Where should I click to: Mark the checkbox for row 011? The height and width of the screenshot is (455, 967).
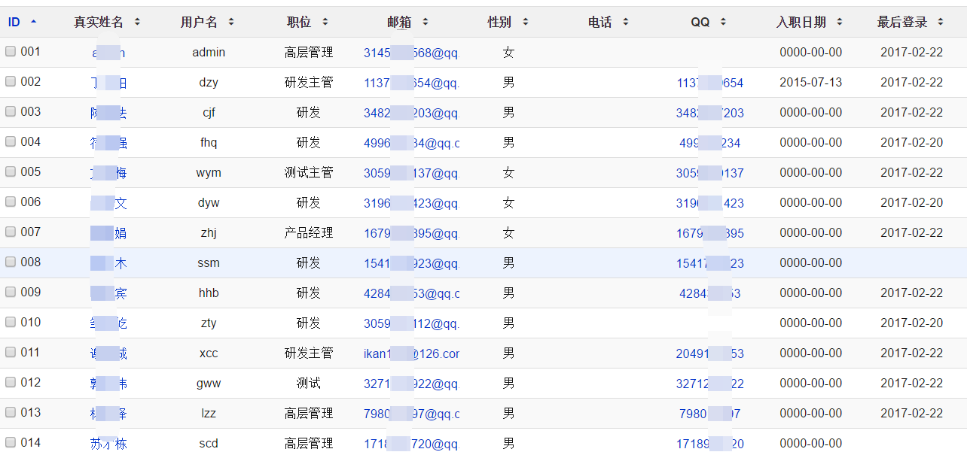(x=11, y=353)
